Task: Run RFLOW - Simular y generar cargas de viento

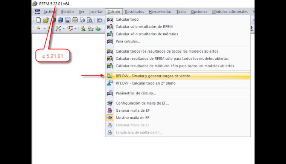Action: 178,76
